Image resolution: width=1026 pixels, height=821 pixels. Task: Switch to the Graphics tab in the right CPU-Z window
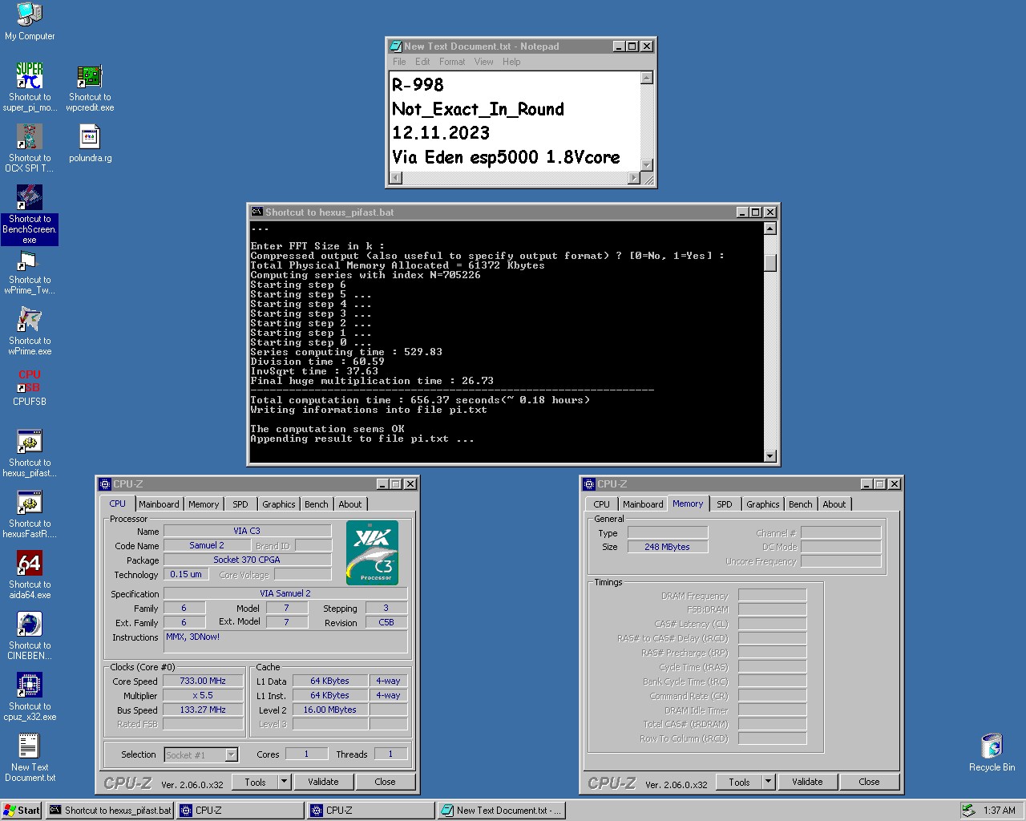763,504
